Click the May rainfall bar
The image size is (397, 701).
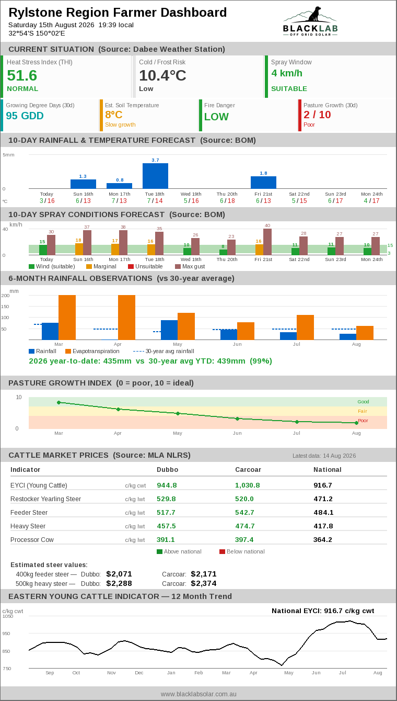pos(169,330)
